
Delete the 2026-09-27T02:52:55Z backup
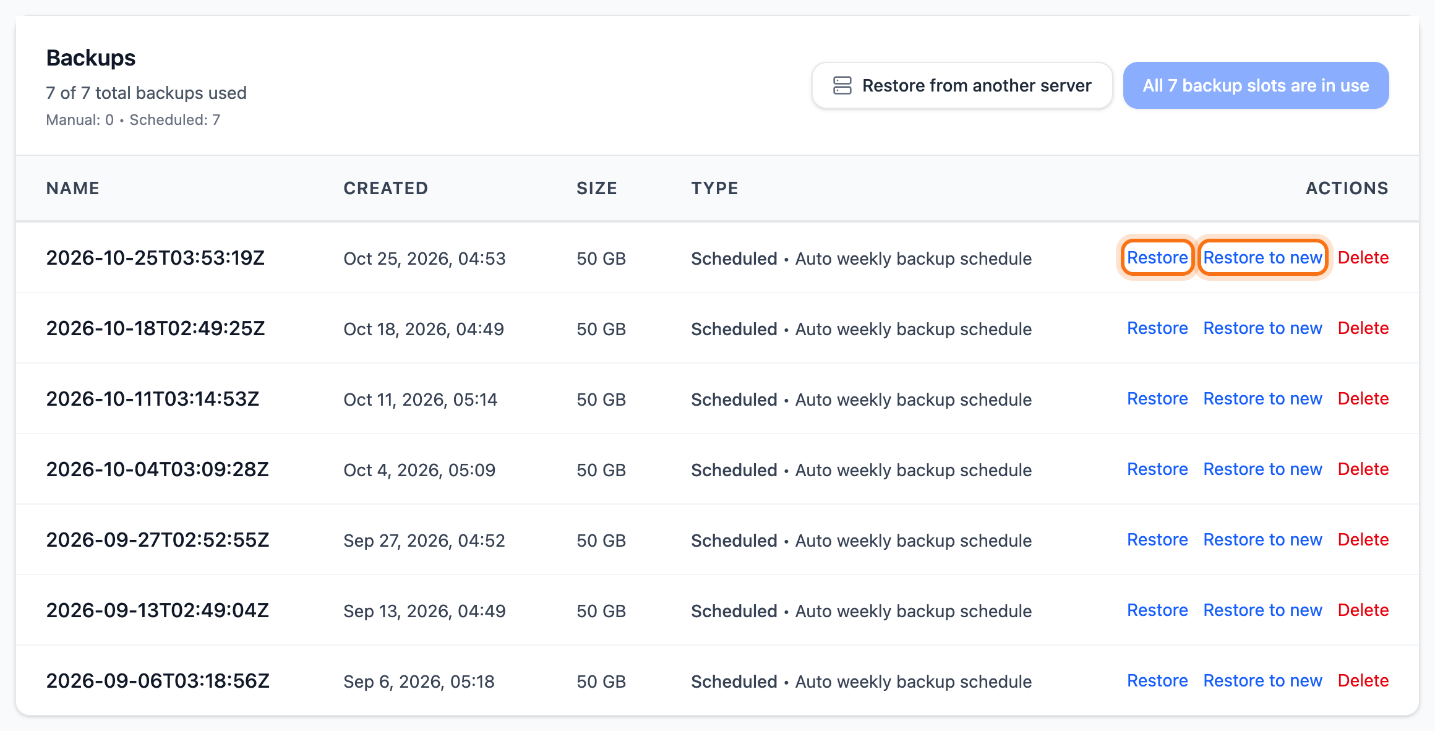click(x=1363, y=540)
